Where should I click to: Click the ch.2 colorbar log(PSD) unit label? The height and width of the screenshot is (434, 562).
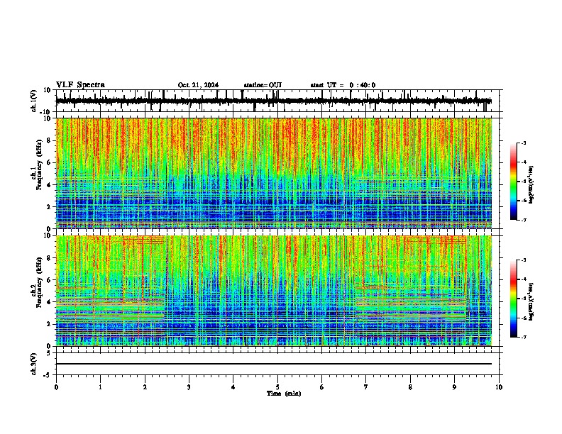point(531,301)
